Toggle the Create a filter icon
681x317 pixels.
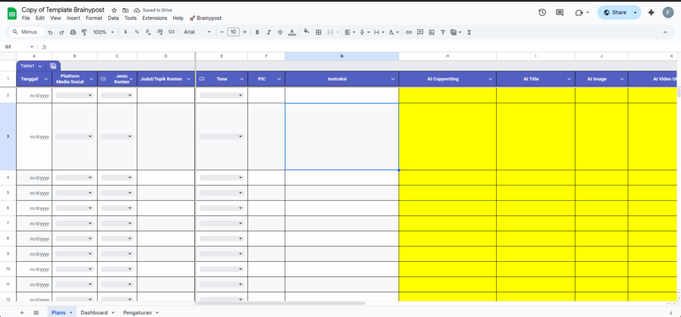point(442,32)
